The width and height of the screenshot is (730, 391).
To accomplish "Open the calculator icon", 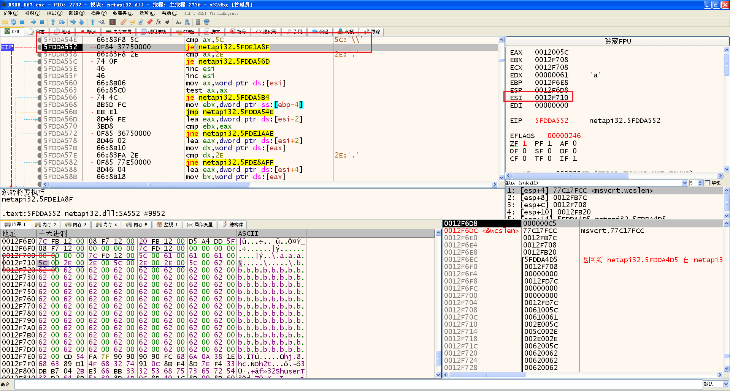I will tap(198, 22).
